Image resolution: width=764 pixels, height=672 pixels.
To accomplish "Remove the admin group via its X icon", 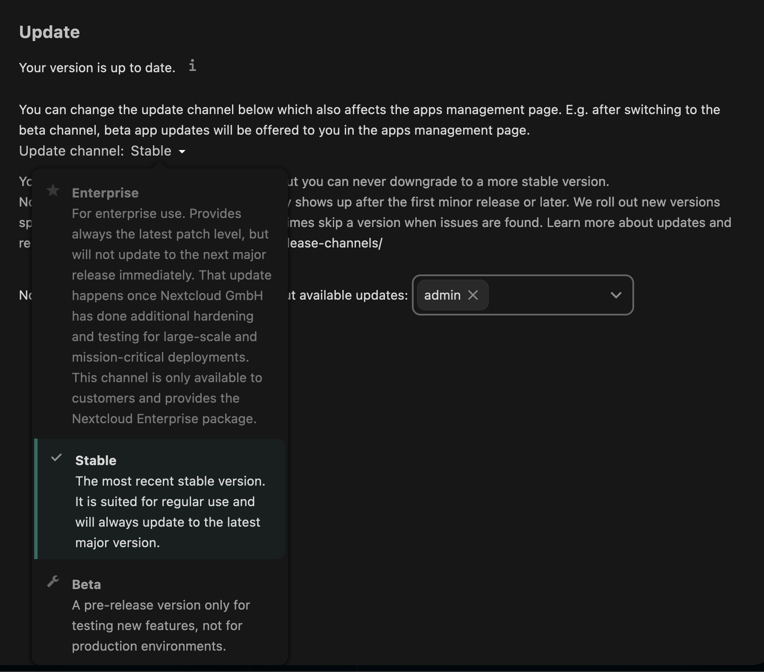I will (473, 295).
